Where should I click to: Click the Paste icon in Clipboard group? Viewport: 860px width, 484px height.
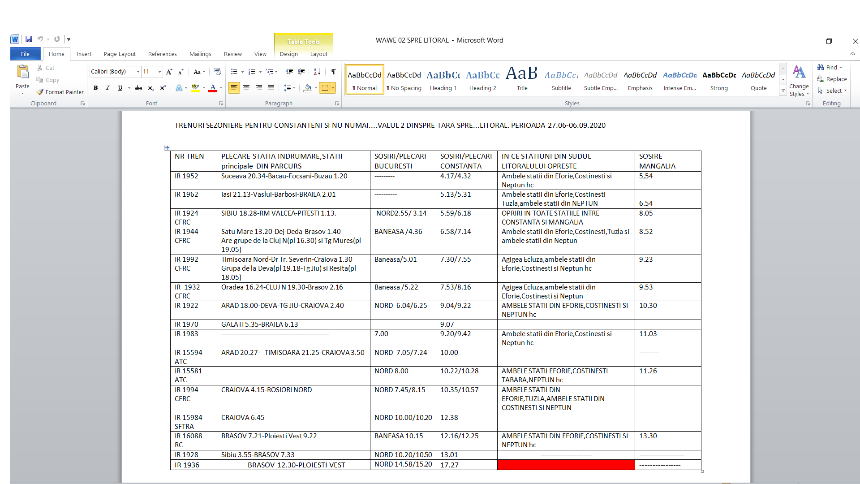(x=22, y=72)
